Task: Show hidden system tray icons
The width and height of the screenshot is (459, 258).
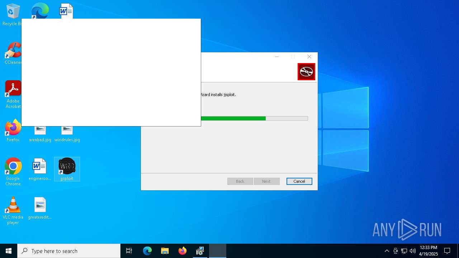Action: [387, 251]
